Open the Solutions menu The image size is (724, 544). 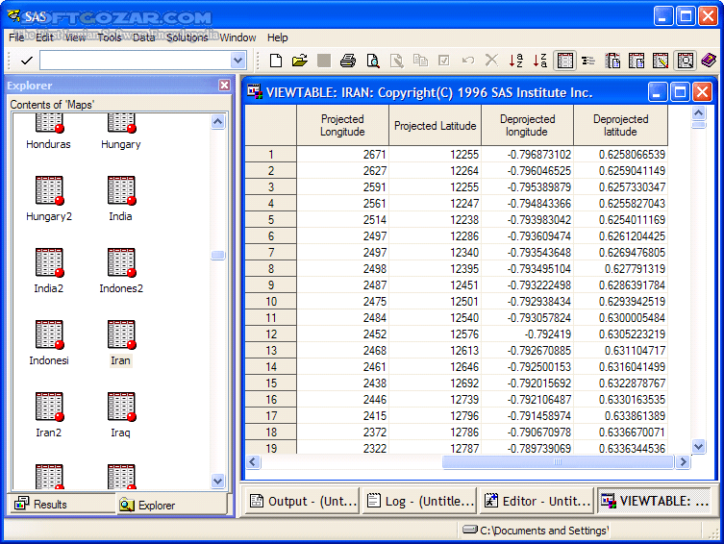click(x=187, y=37)
